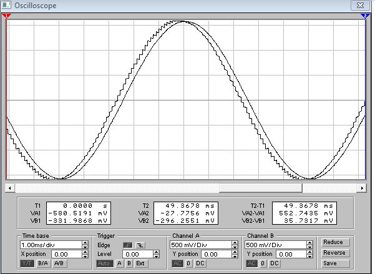Set Channel B coupling to AC
This screenshot has height=274, width=375.
252,263
